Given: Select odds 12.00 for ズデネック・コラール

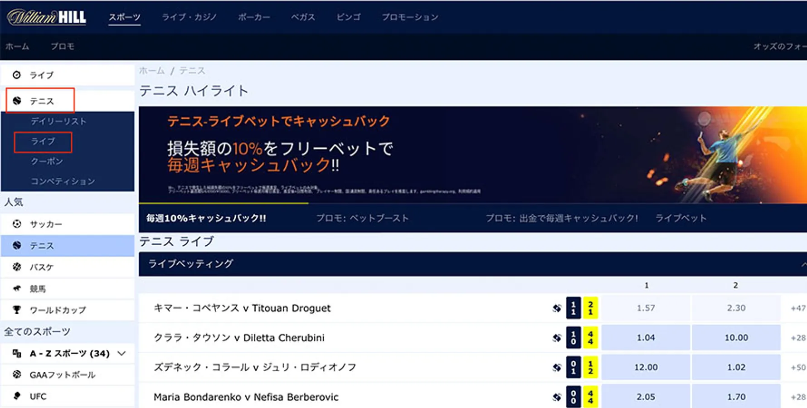Looking at the screenshot, I should (x=646, y=367).
